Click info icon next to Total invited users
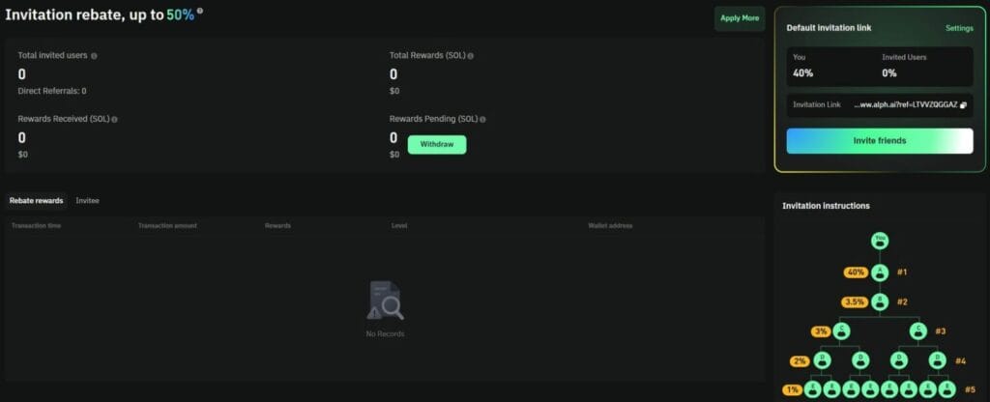Viewport: 990px width, 402px height. [94, 55]
